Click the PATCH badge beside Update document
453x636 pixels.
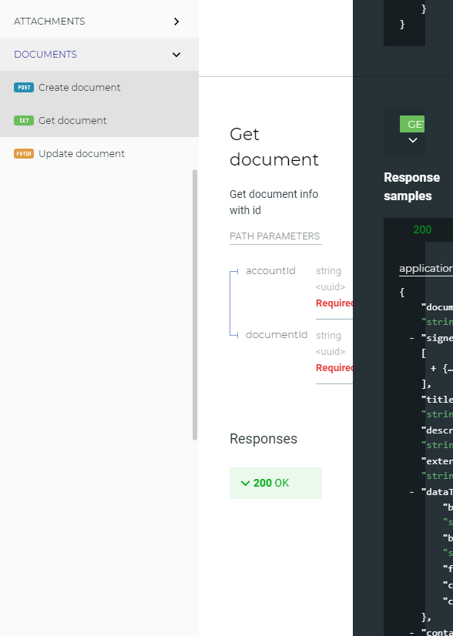24,154
